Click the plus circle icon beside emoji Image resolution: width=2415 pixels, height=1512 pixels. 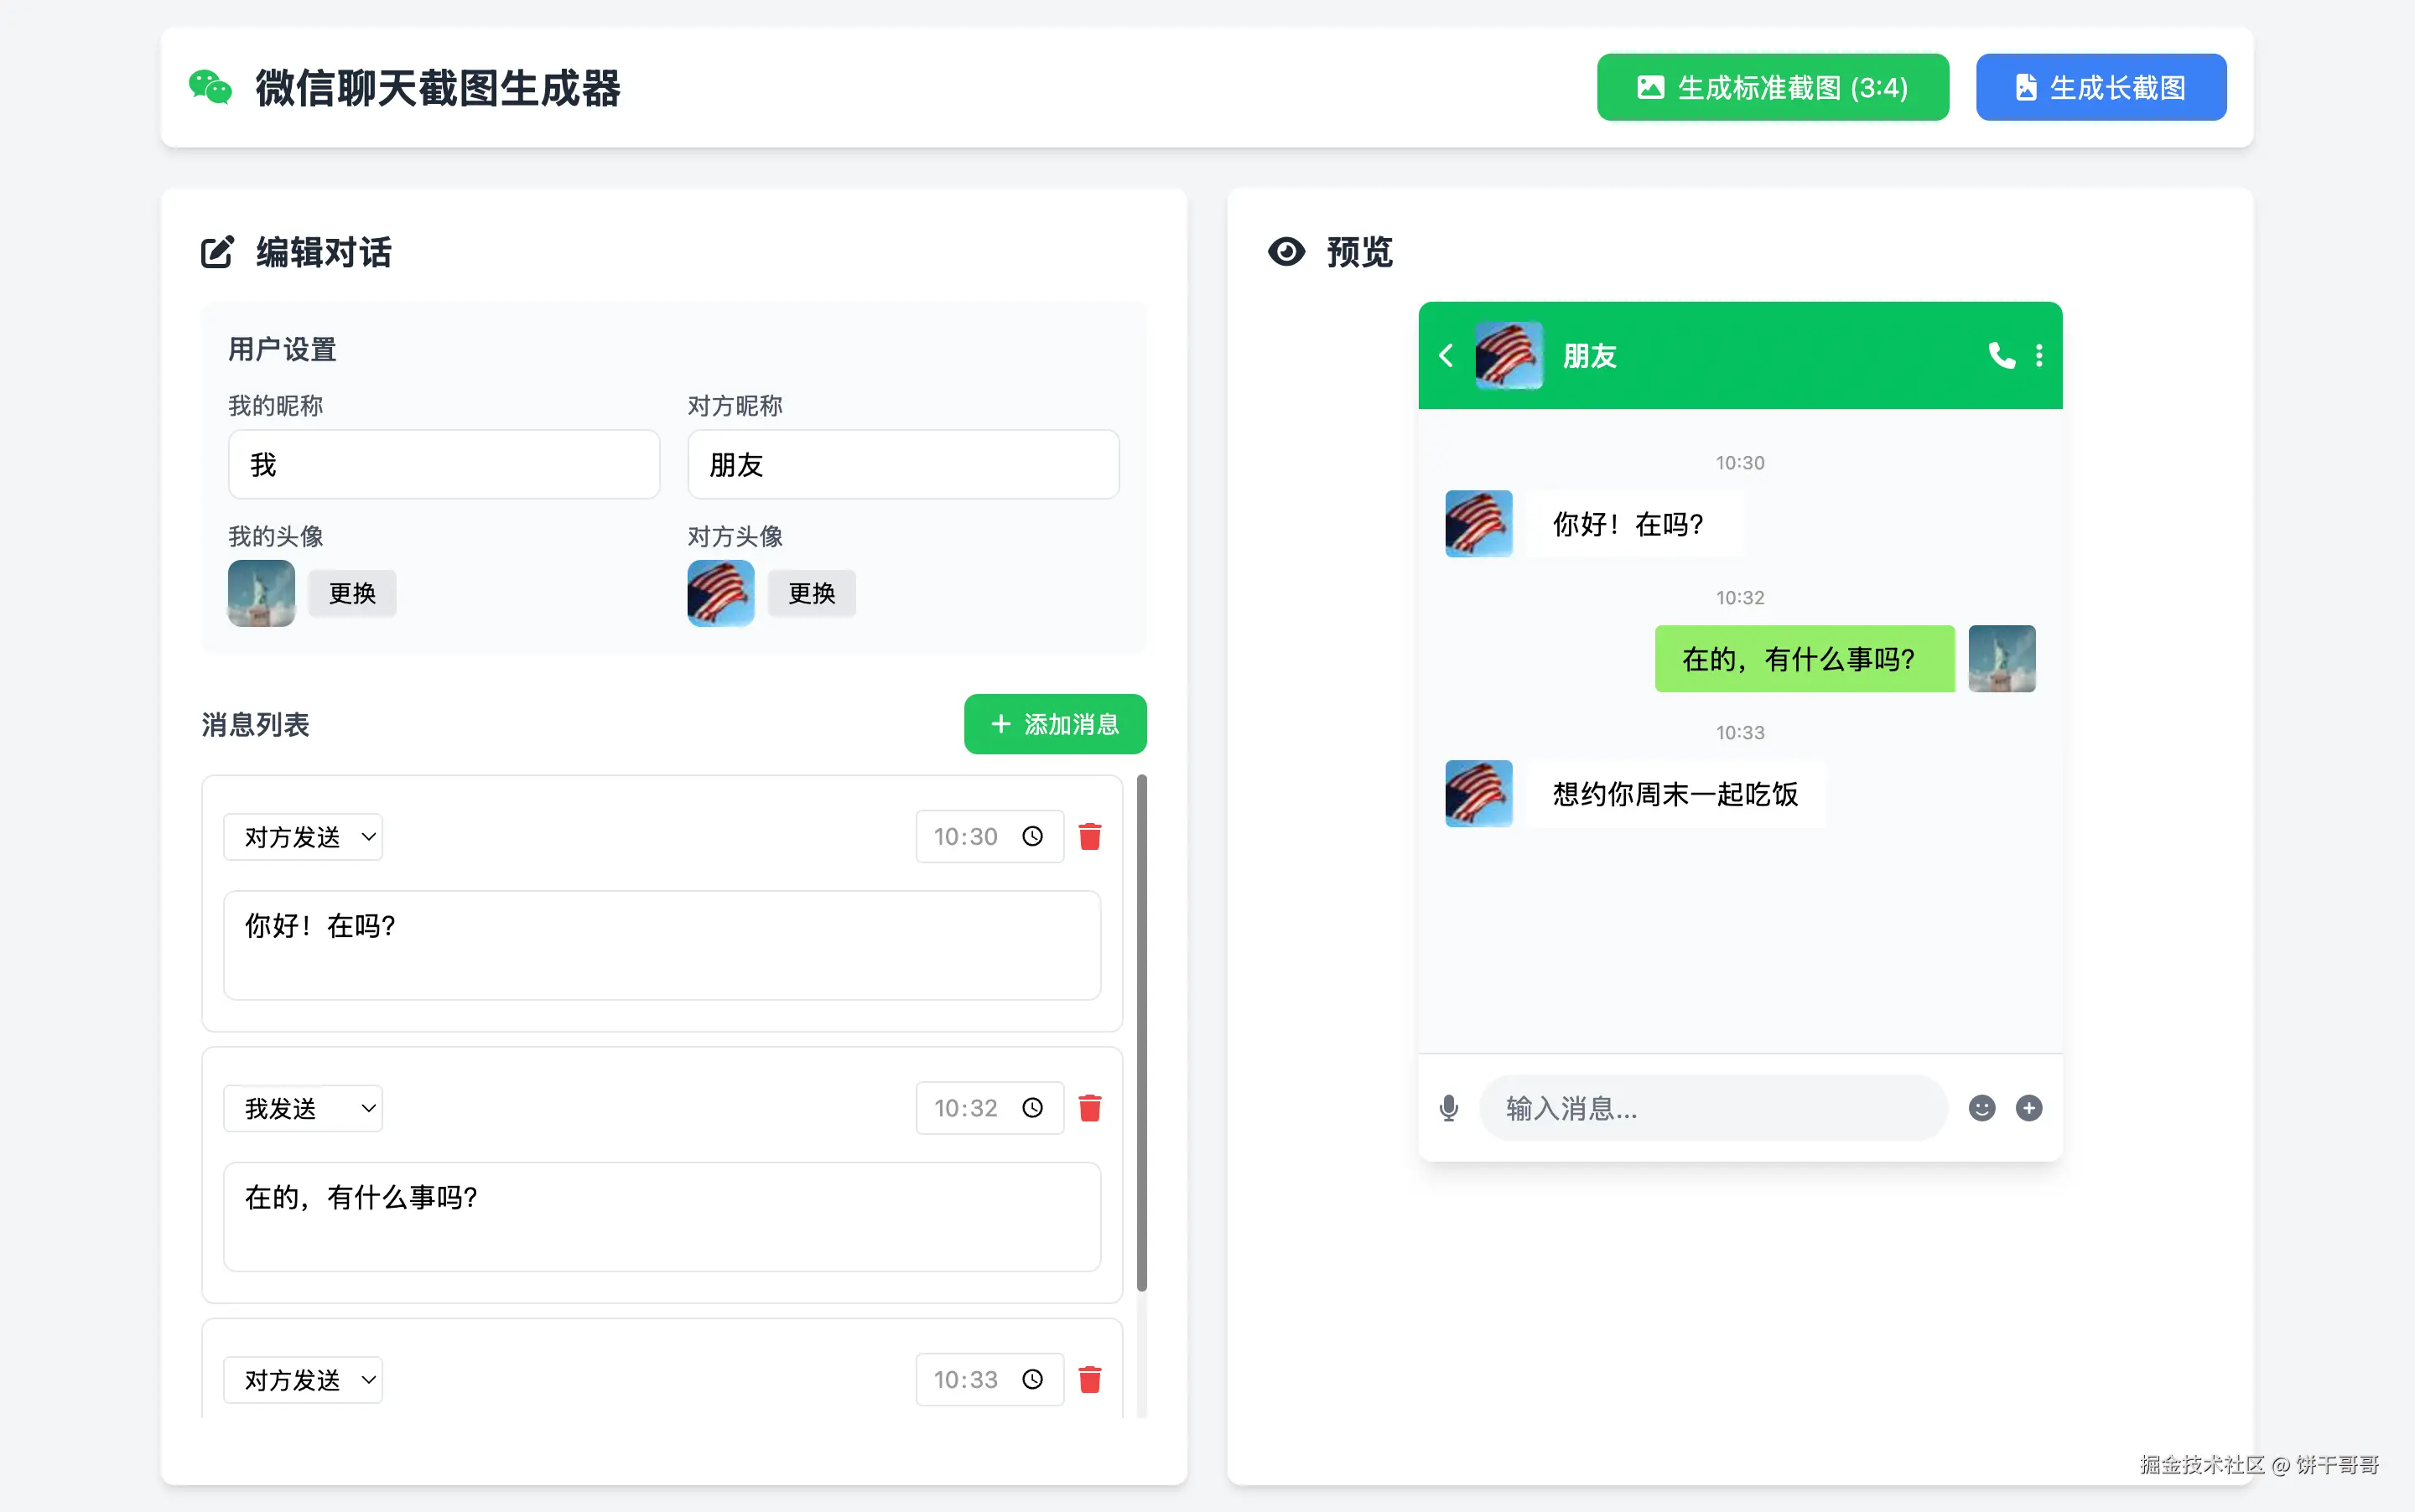(2028, 1107)
